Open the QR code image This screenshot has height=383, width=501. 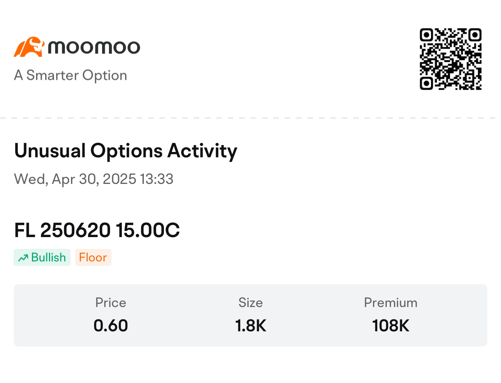(x=451, y=59)
